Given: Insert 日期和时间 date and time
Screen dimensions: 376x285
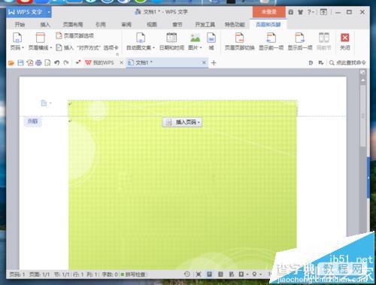Looking at the screenshot, I should (x=171, y=41).
